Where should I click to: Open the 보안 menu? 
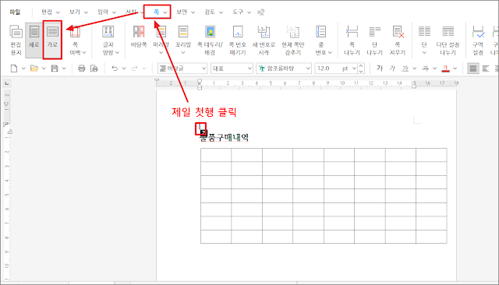[x=186, y=12]
